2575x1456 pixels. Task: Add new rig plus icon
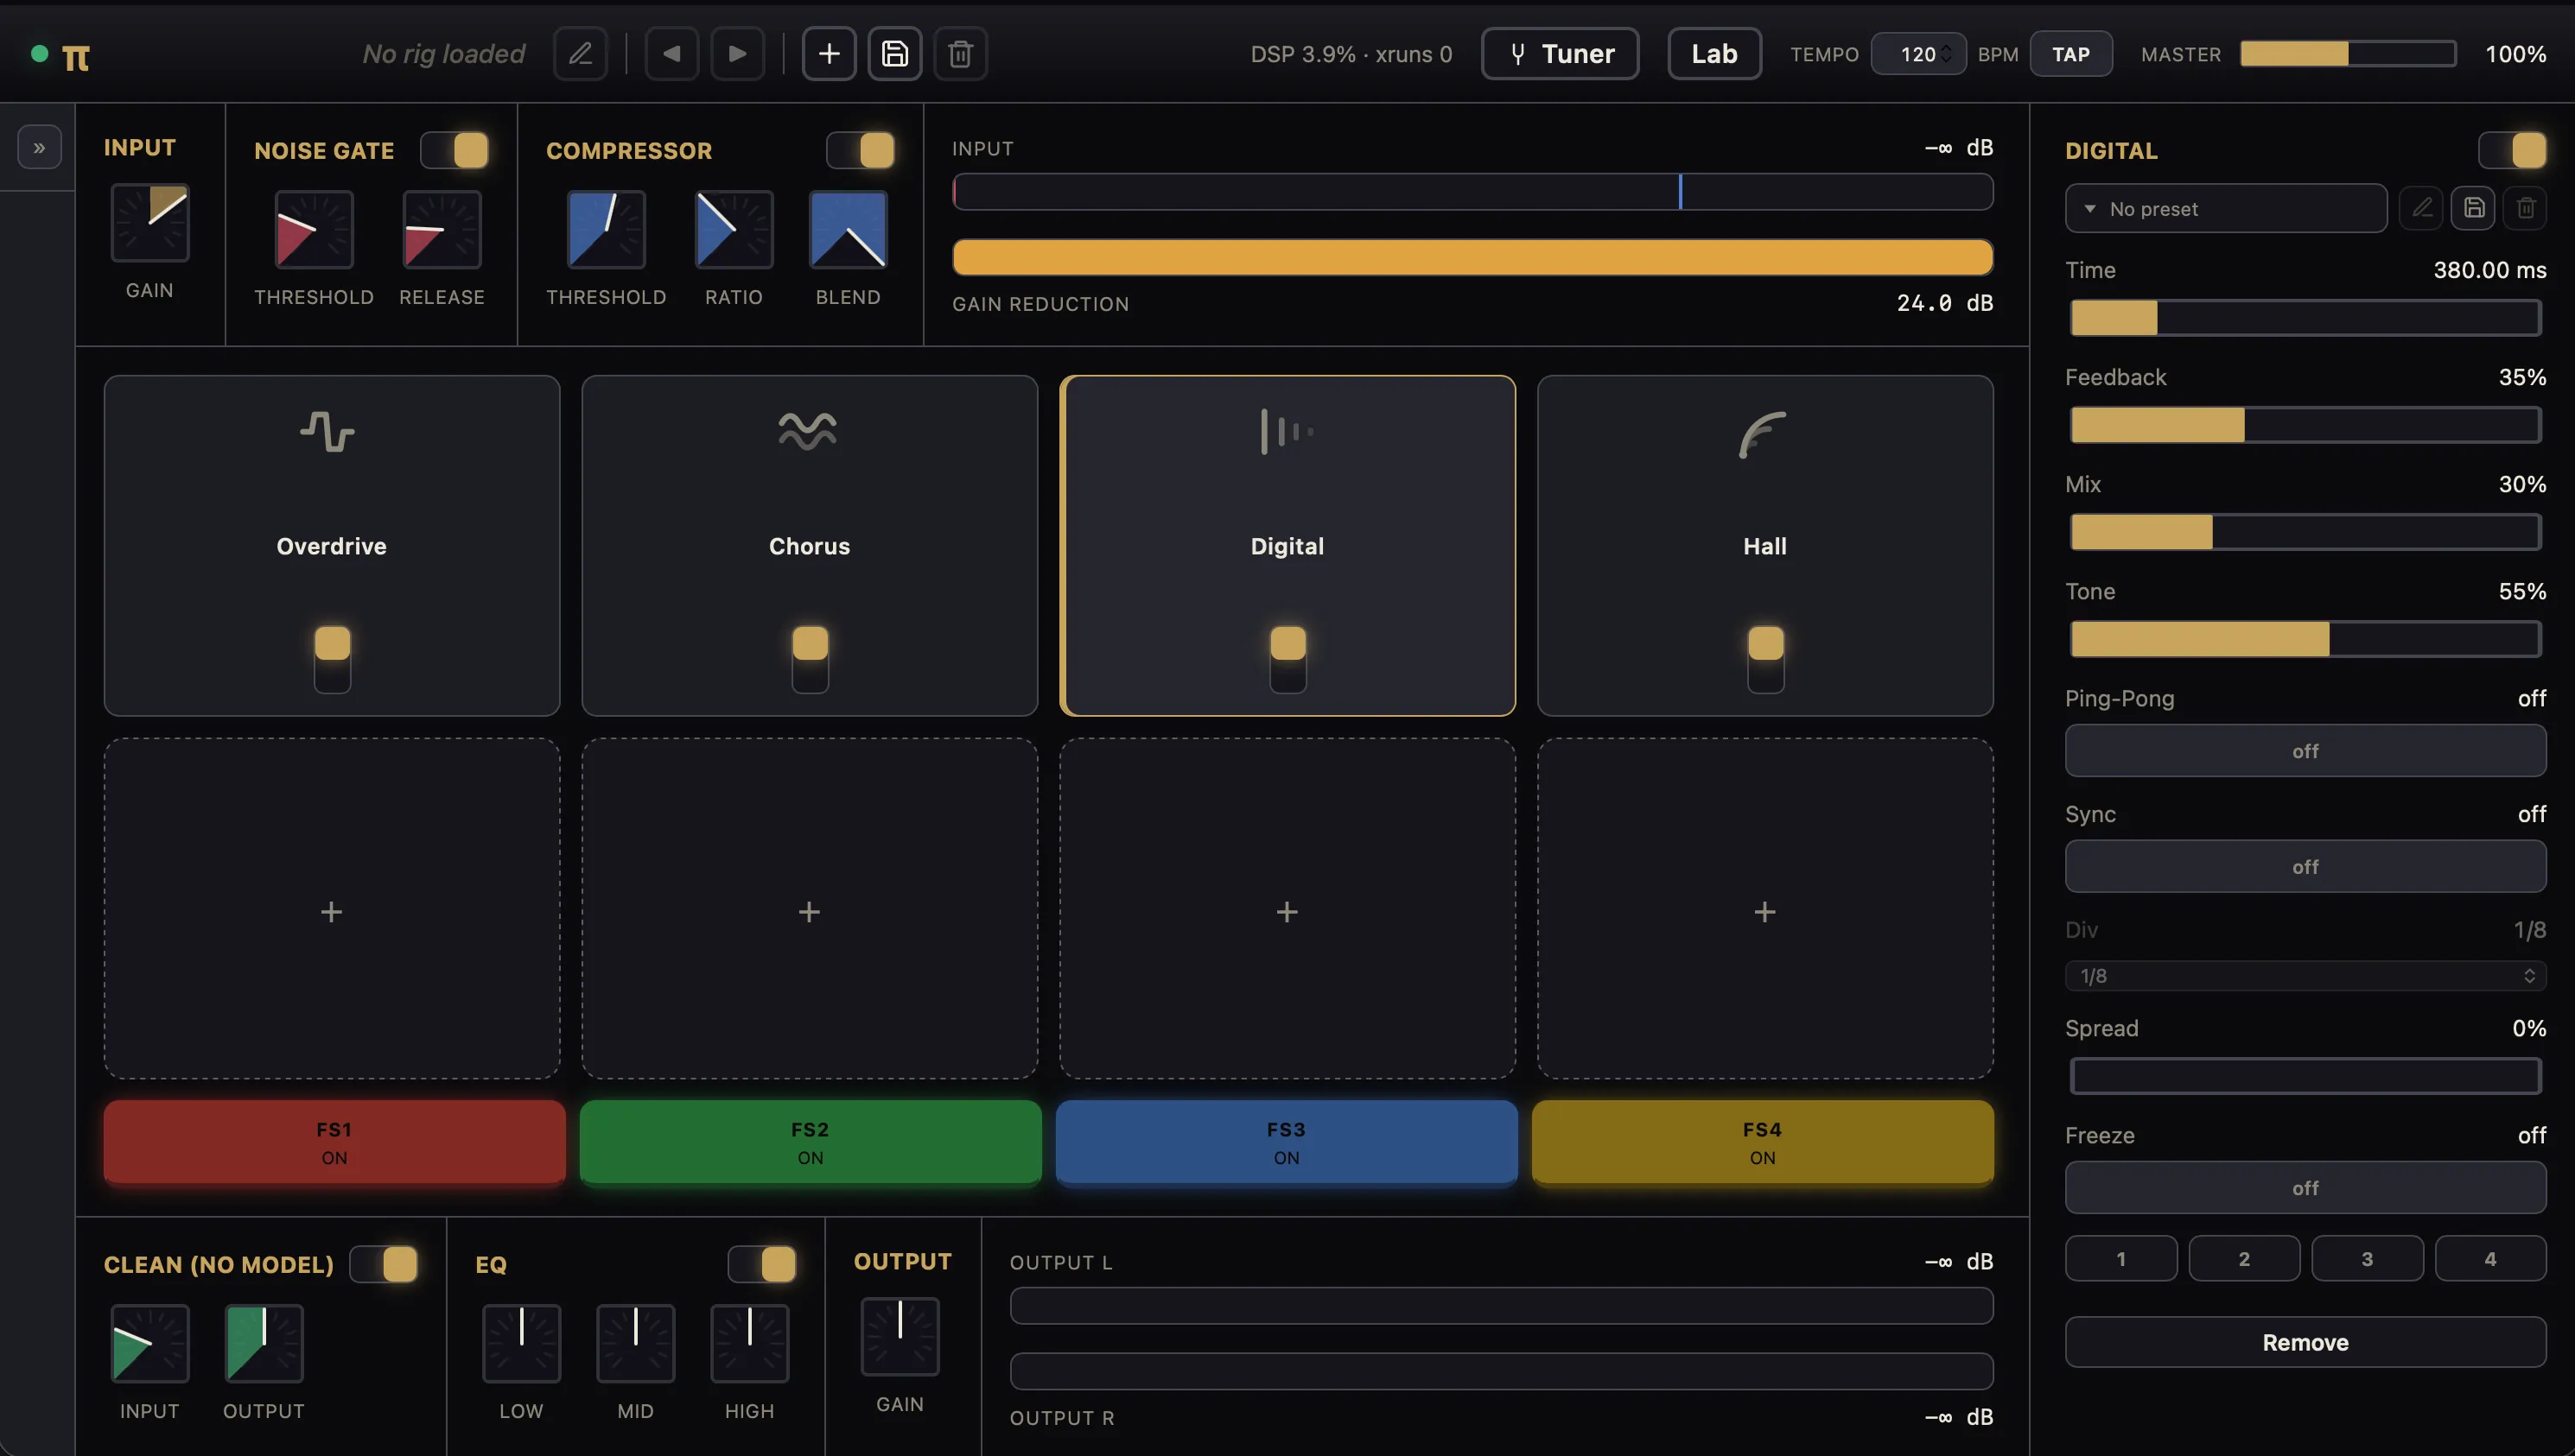pyautogui.click(x=829, y=54)
